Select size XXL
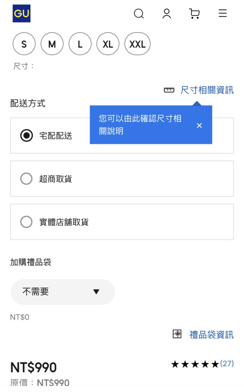Screen dimensions: 244x392 point(137,44)
